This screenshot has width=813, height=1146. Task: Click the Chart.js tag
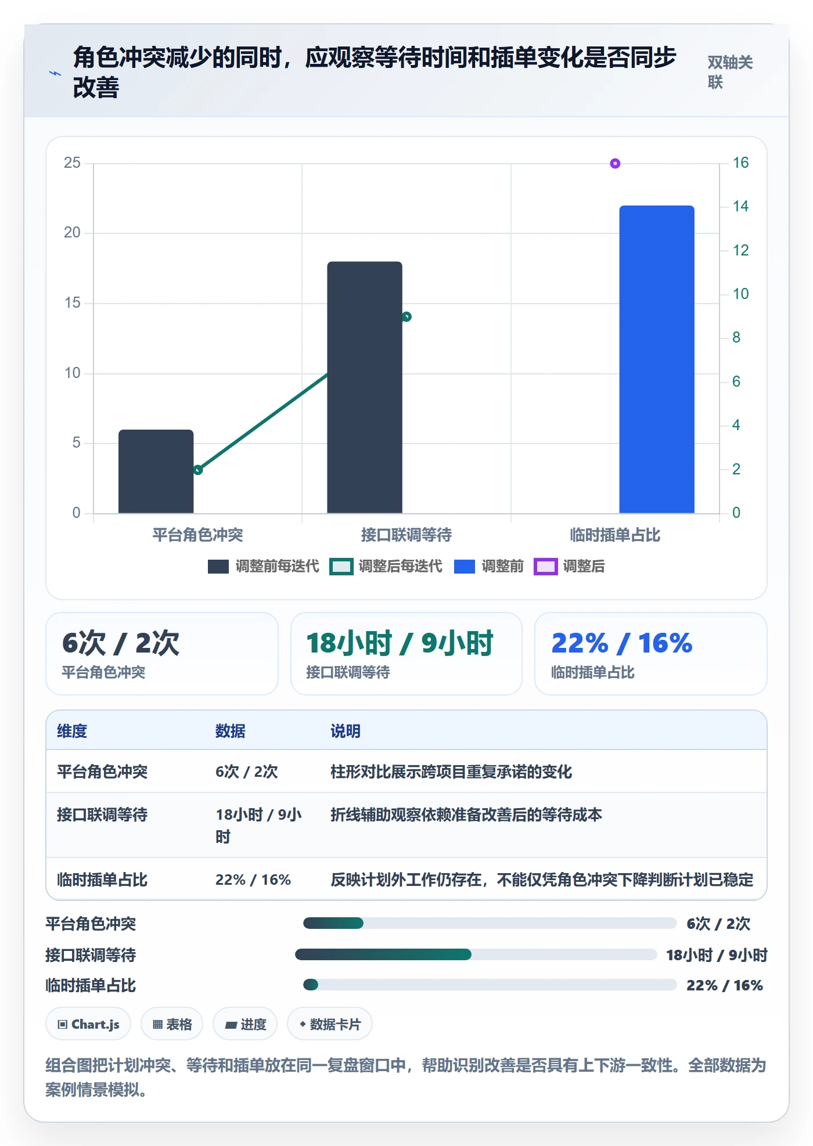point(88,1024)
